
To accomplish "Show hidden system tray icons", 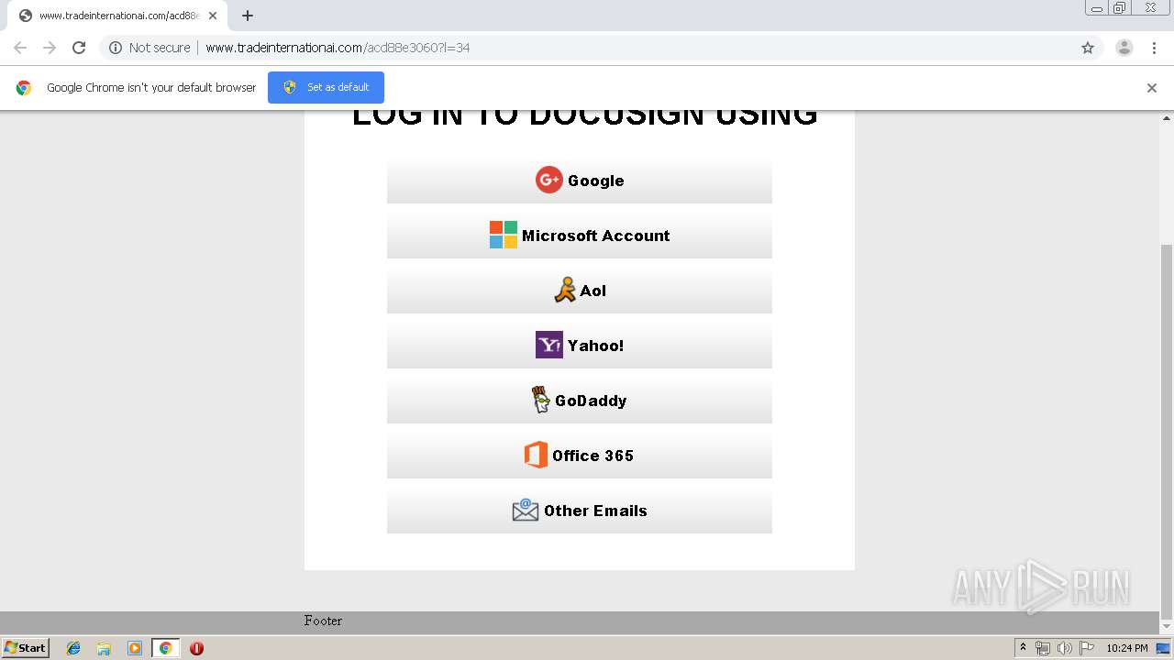I will (x=1024, y=648).
